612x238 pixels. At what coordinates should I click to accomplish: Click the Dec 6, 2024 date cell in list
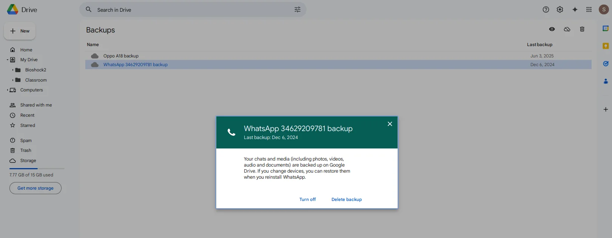point(542,65)
